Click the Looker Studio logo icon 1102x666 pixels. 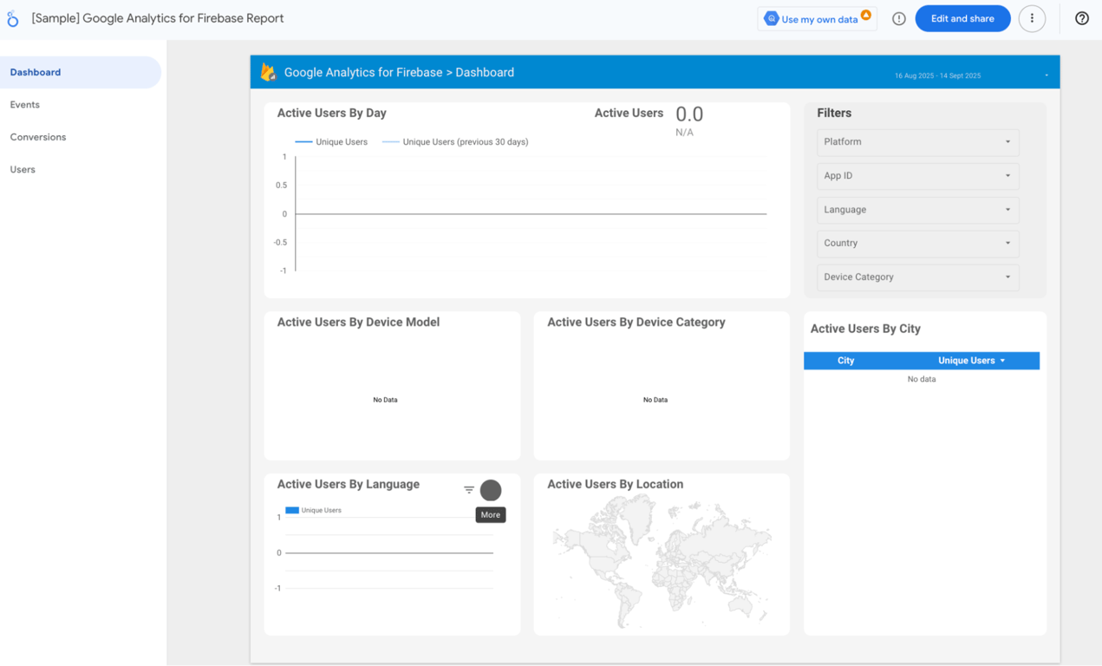pos(13,18)
